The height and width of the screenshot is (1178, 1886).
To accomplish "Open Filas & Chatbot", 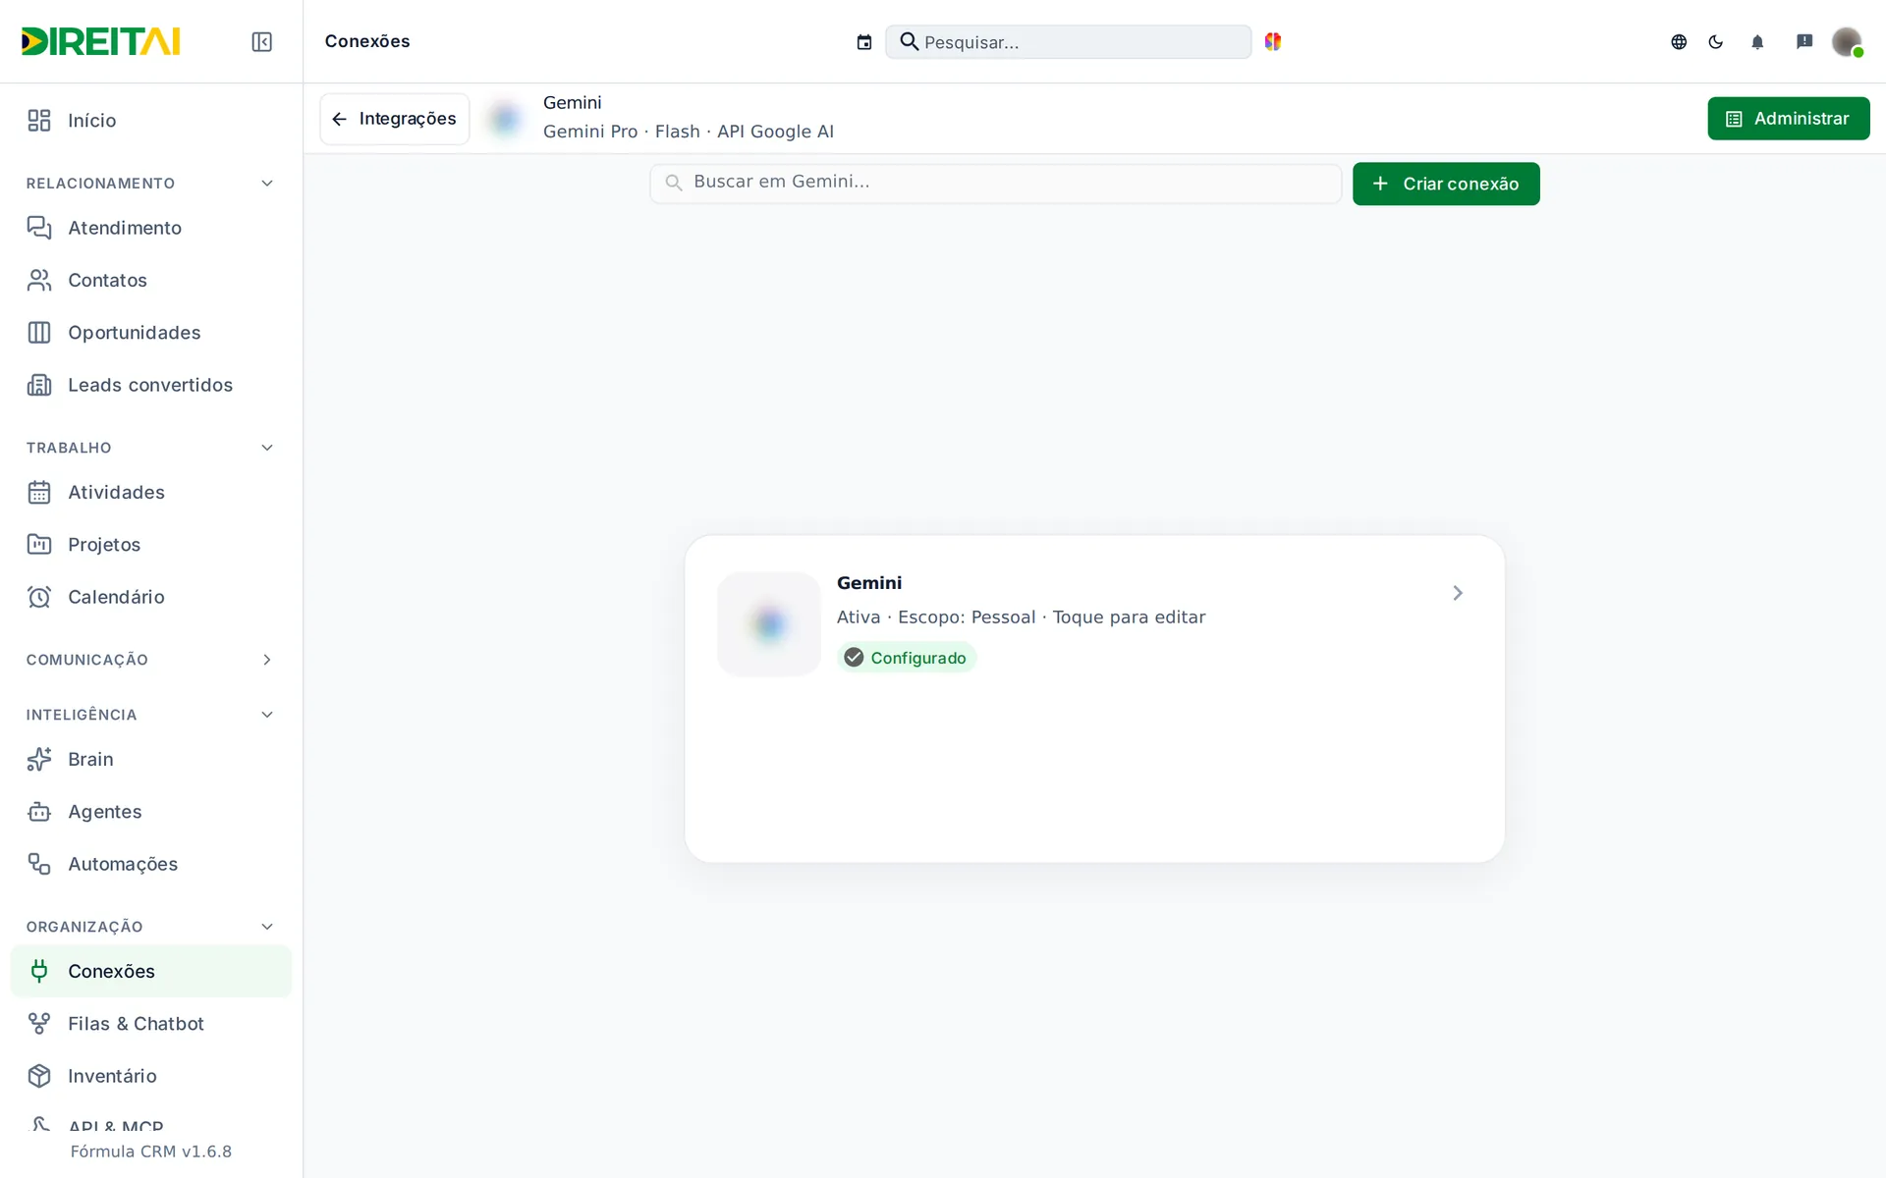I will tap(151, 1024).
